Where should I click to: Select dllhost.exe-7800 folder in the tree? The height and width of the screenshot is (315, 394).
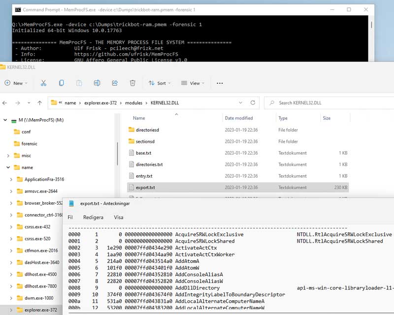click(x=40, y=286)
